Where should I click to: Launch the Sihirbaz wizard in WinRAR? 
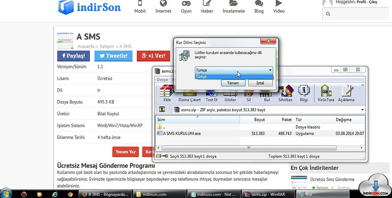[285, 94]
